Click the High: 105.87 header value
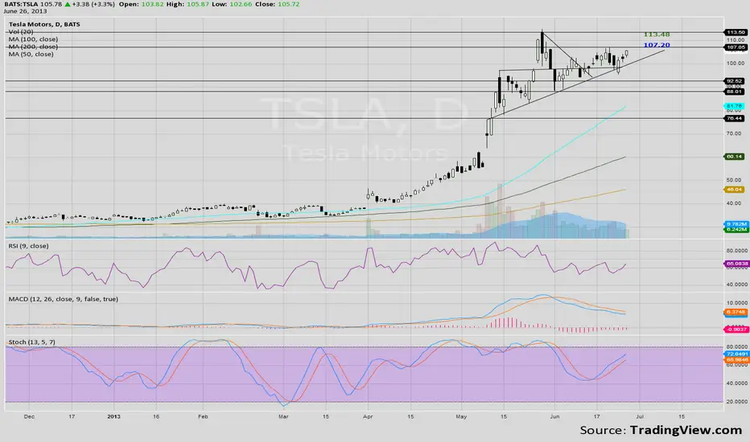The height and width of the screenshot is (442, 750). 187,4
